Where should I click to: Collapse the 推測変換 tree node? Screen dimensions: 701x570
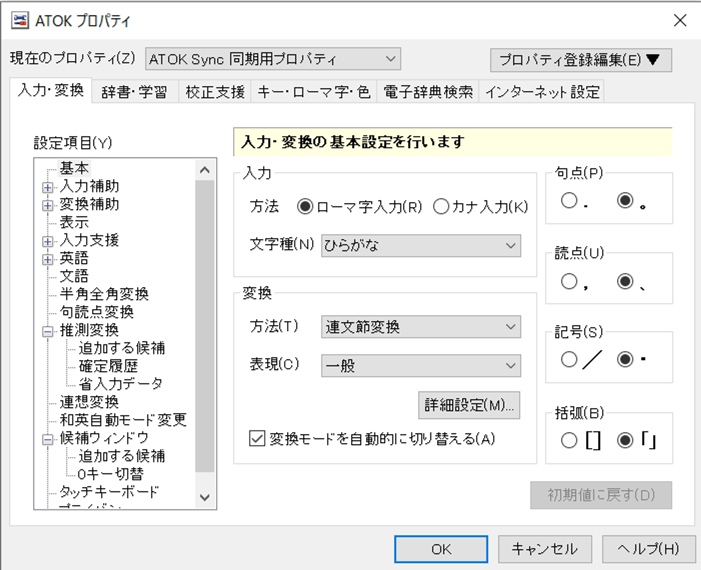[47, 331]
